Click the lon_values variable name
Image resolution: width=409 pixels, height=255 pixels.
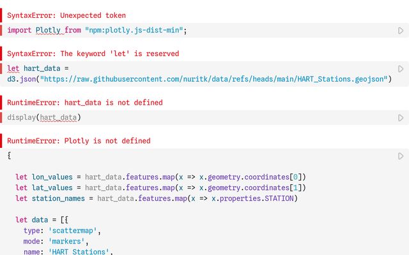click(52, 177)
